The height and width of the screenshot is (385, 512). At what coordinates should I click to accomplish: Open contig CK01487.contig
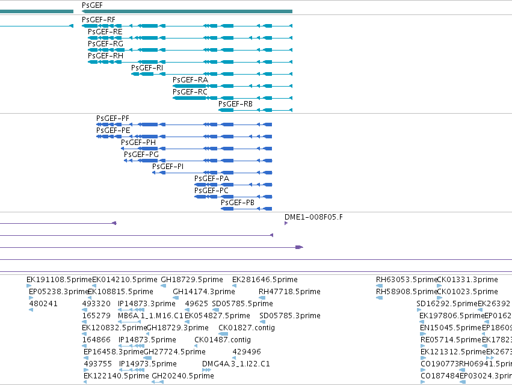[x=223, y=340]
